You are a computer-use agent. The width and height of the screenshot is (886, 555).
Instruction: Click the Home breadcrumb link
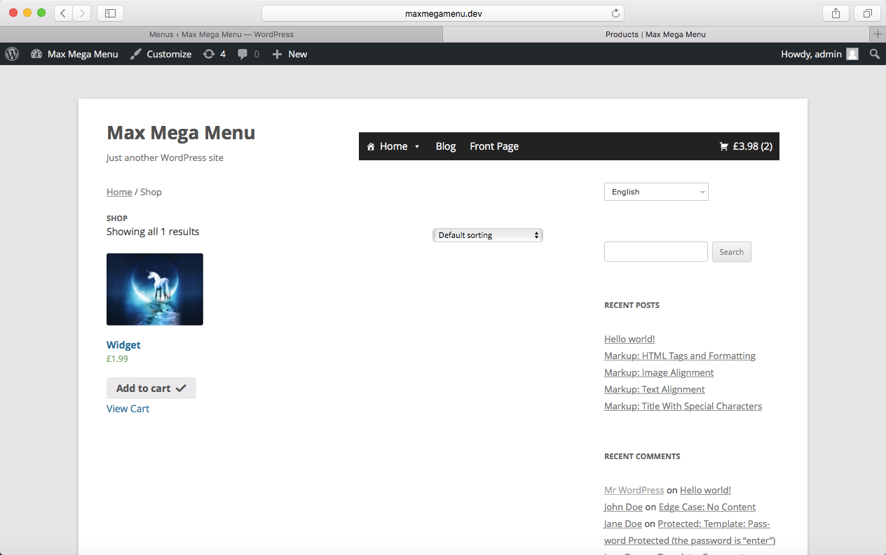tap(119, 192)
